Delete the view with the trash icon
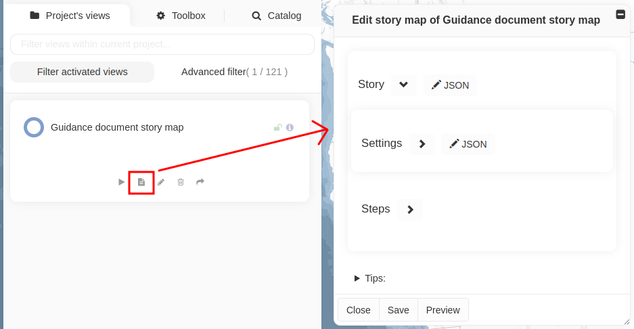This screenshot has height=329, width=634. [181, 182]
